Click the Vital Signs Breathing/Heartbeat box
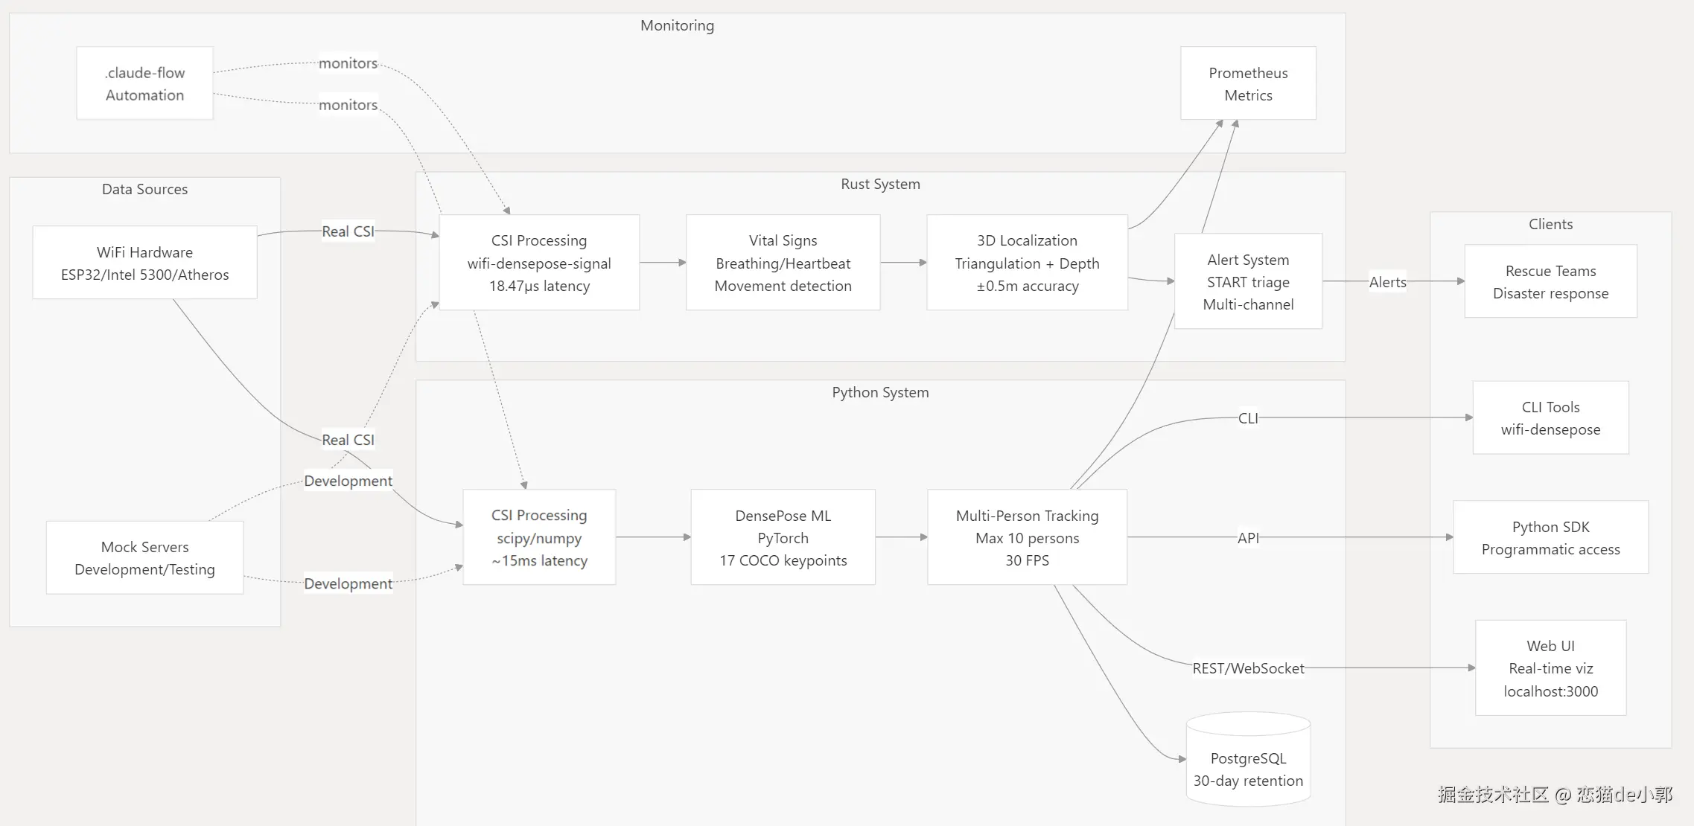 [783, 263]
